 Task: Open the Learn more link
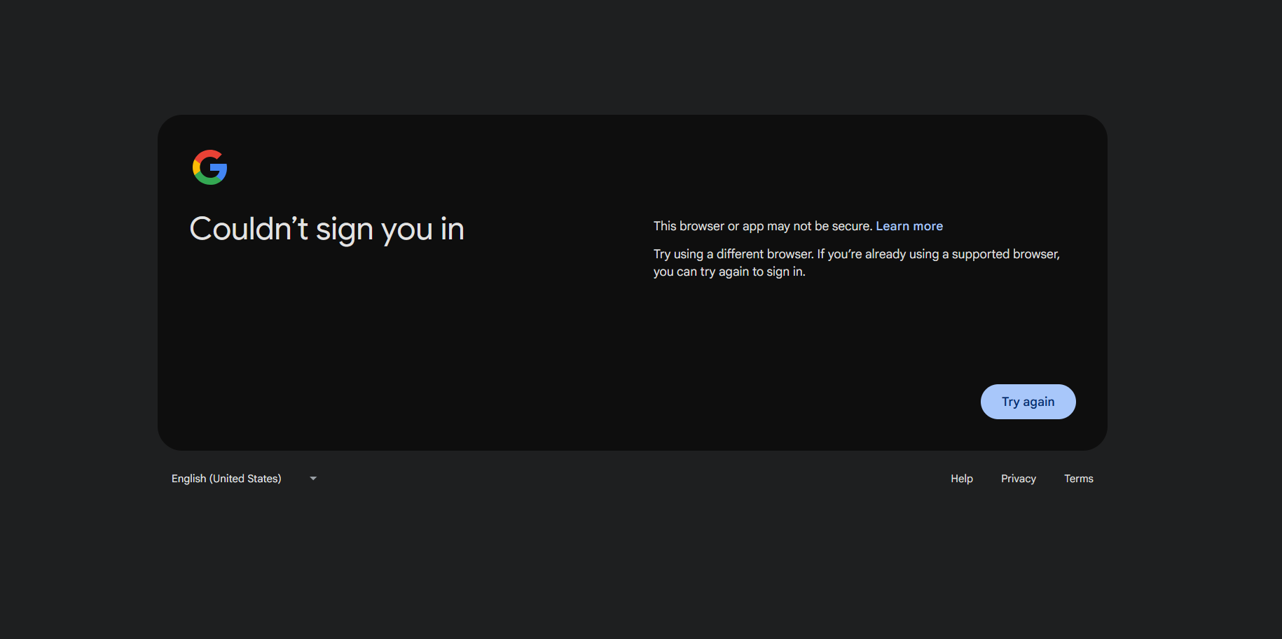[909, 226]
